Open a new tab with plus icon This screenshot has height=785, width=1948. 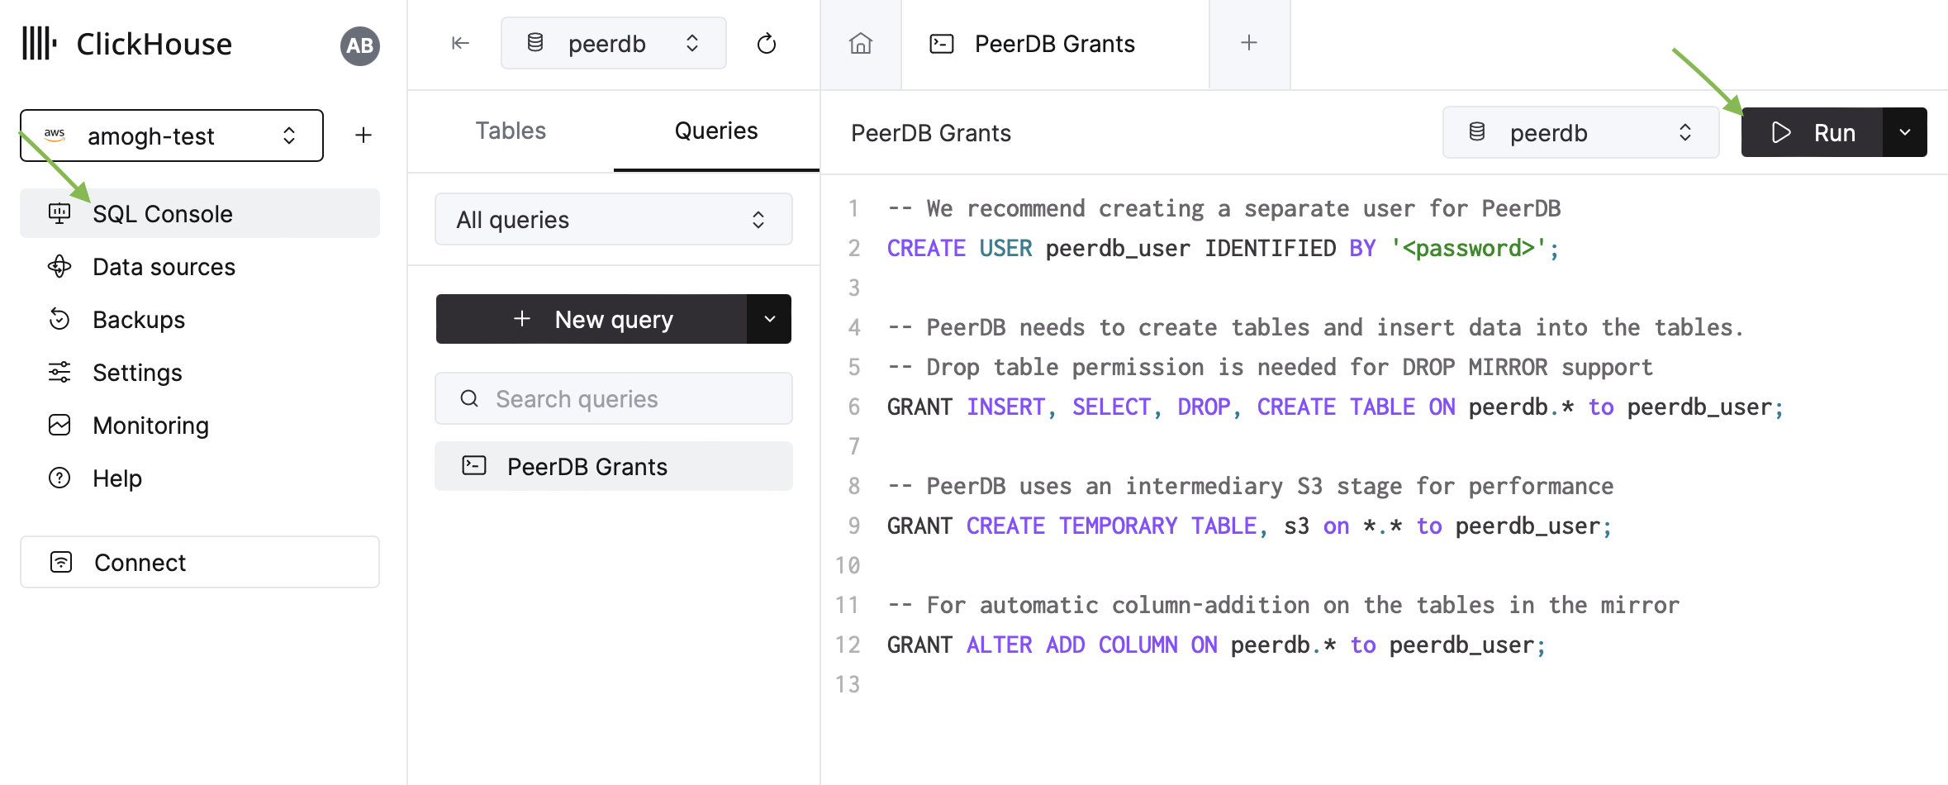pyautogui.click(x=1249, y=43)
